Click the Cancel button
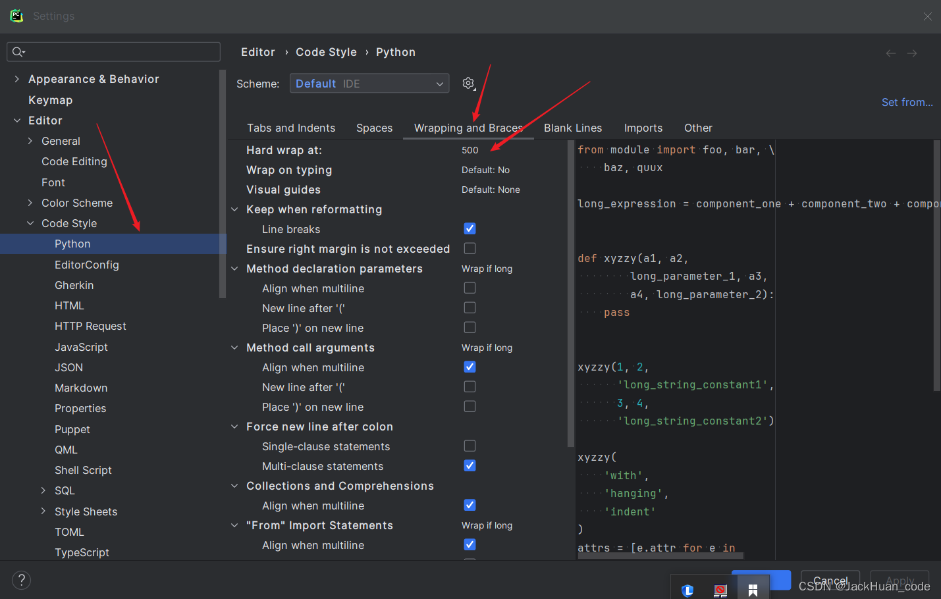Viewport: 941px width, 599px height. tap(830, 581)
